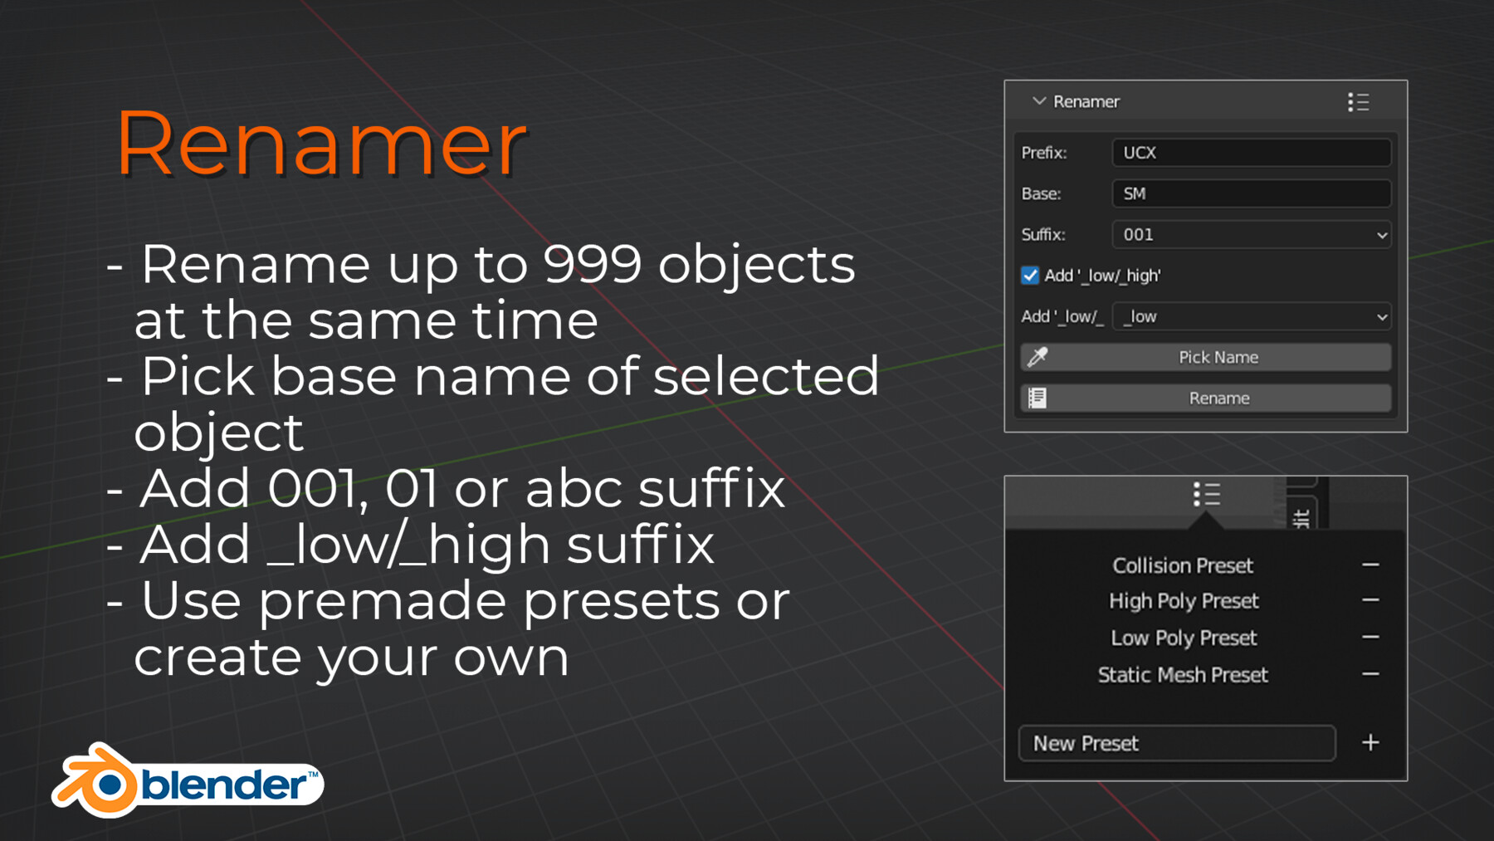1494x841 pixels.
Task: Click the notebook icon on the Rename button
Action: [x=1037, y=398]
